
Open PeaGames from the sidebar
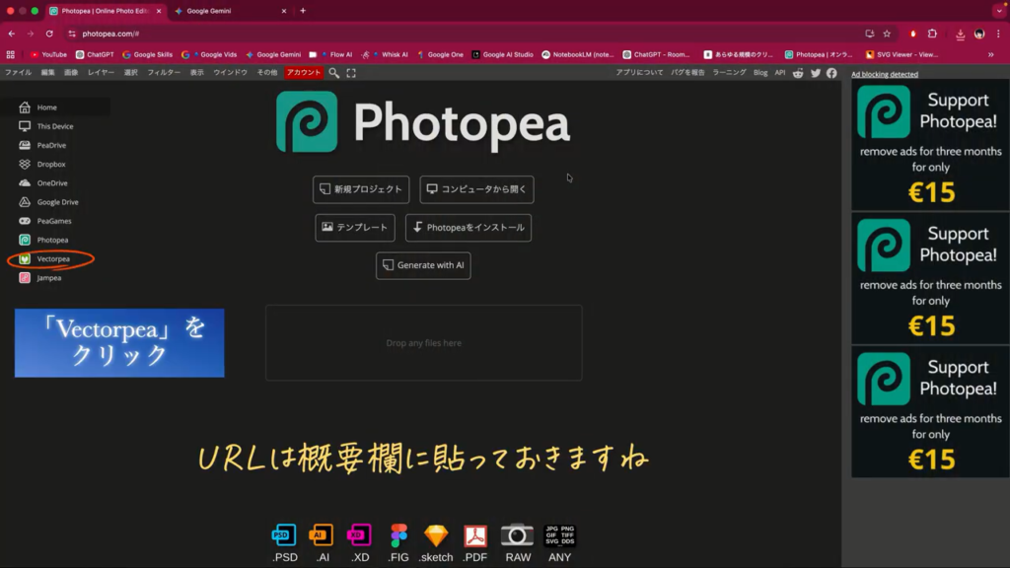point(53,221)
